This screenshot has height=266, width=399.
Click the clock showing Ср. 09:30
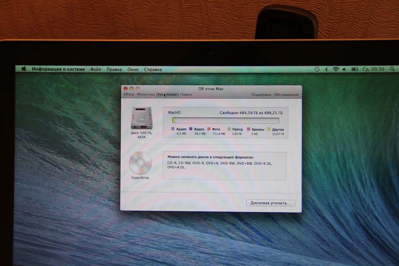(x=373, y=69)
